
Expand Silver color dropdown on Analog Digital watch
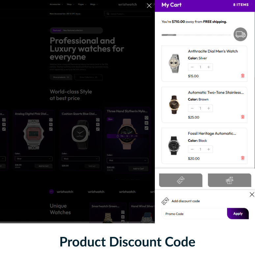tap(34, 159)
